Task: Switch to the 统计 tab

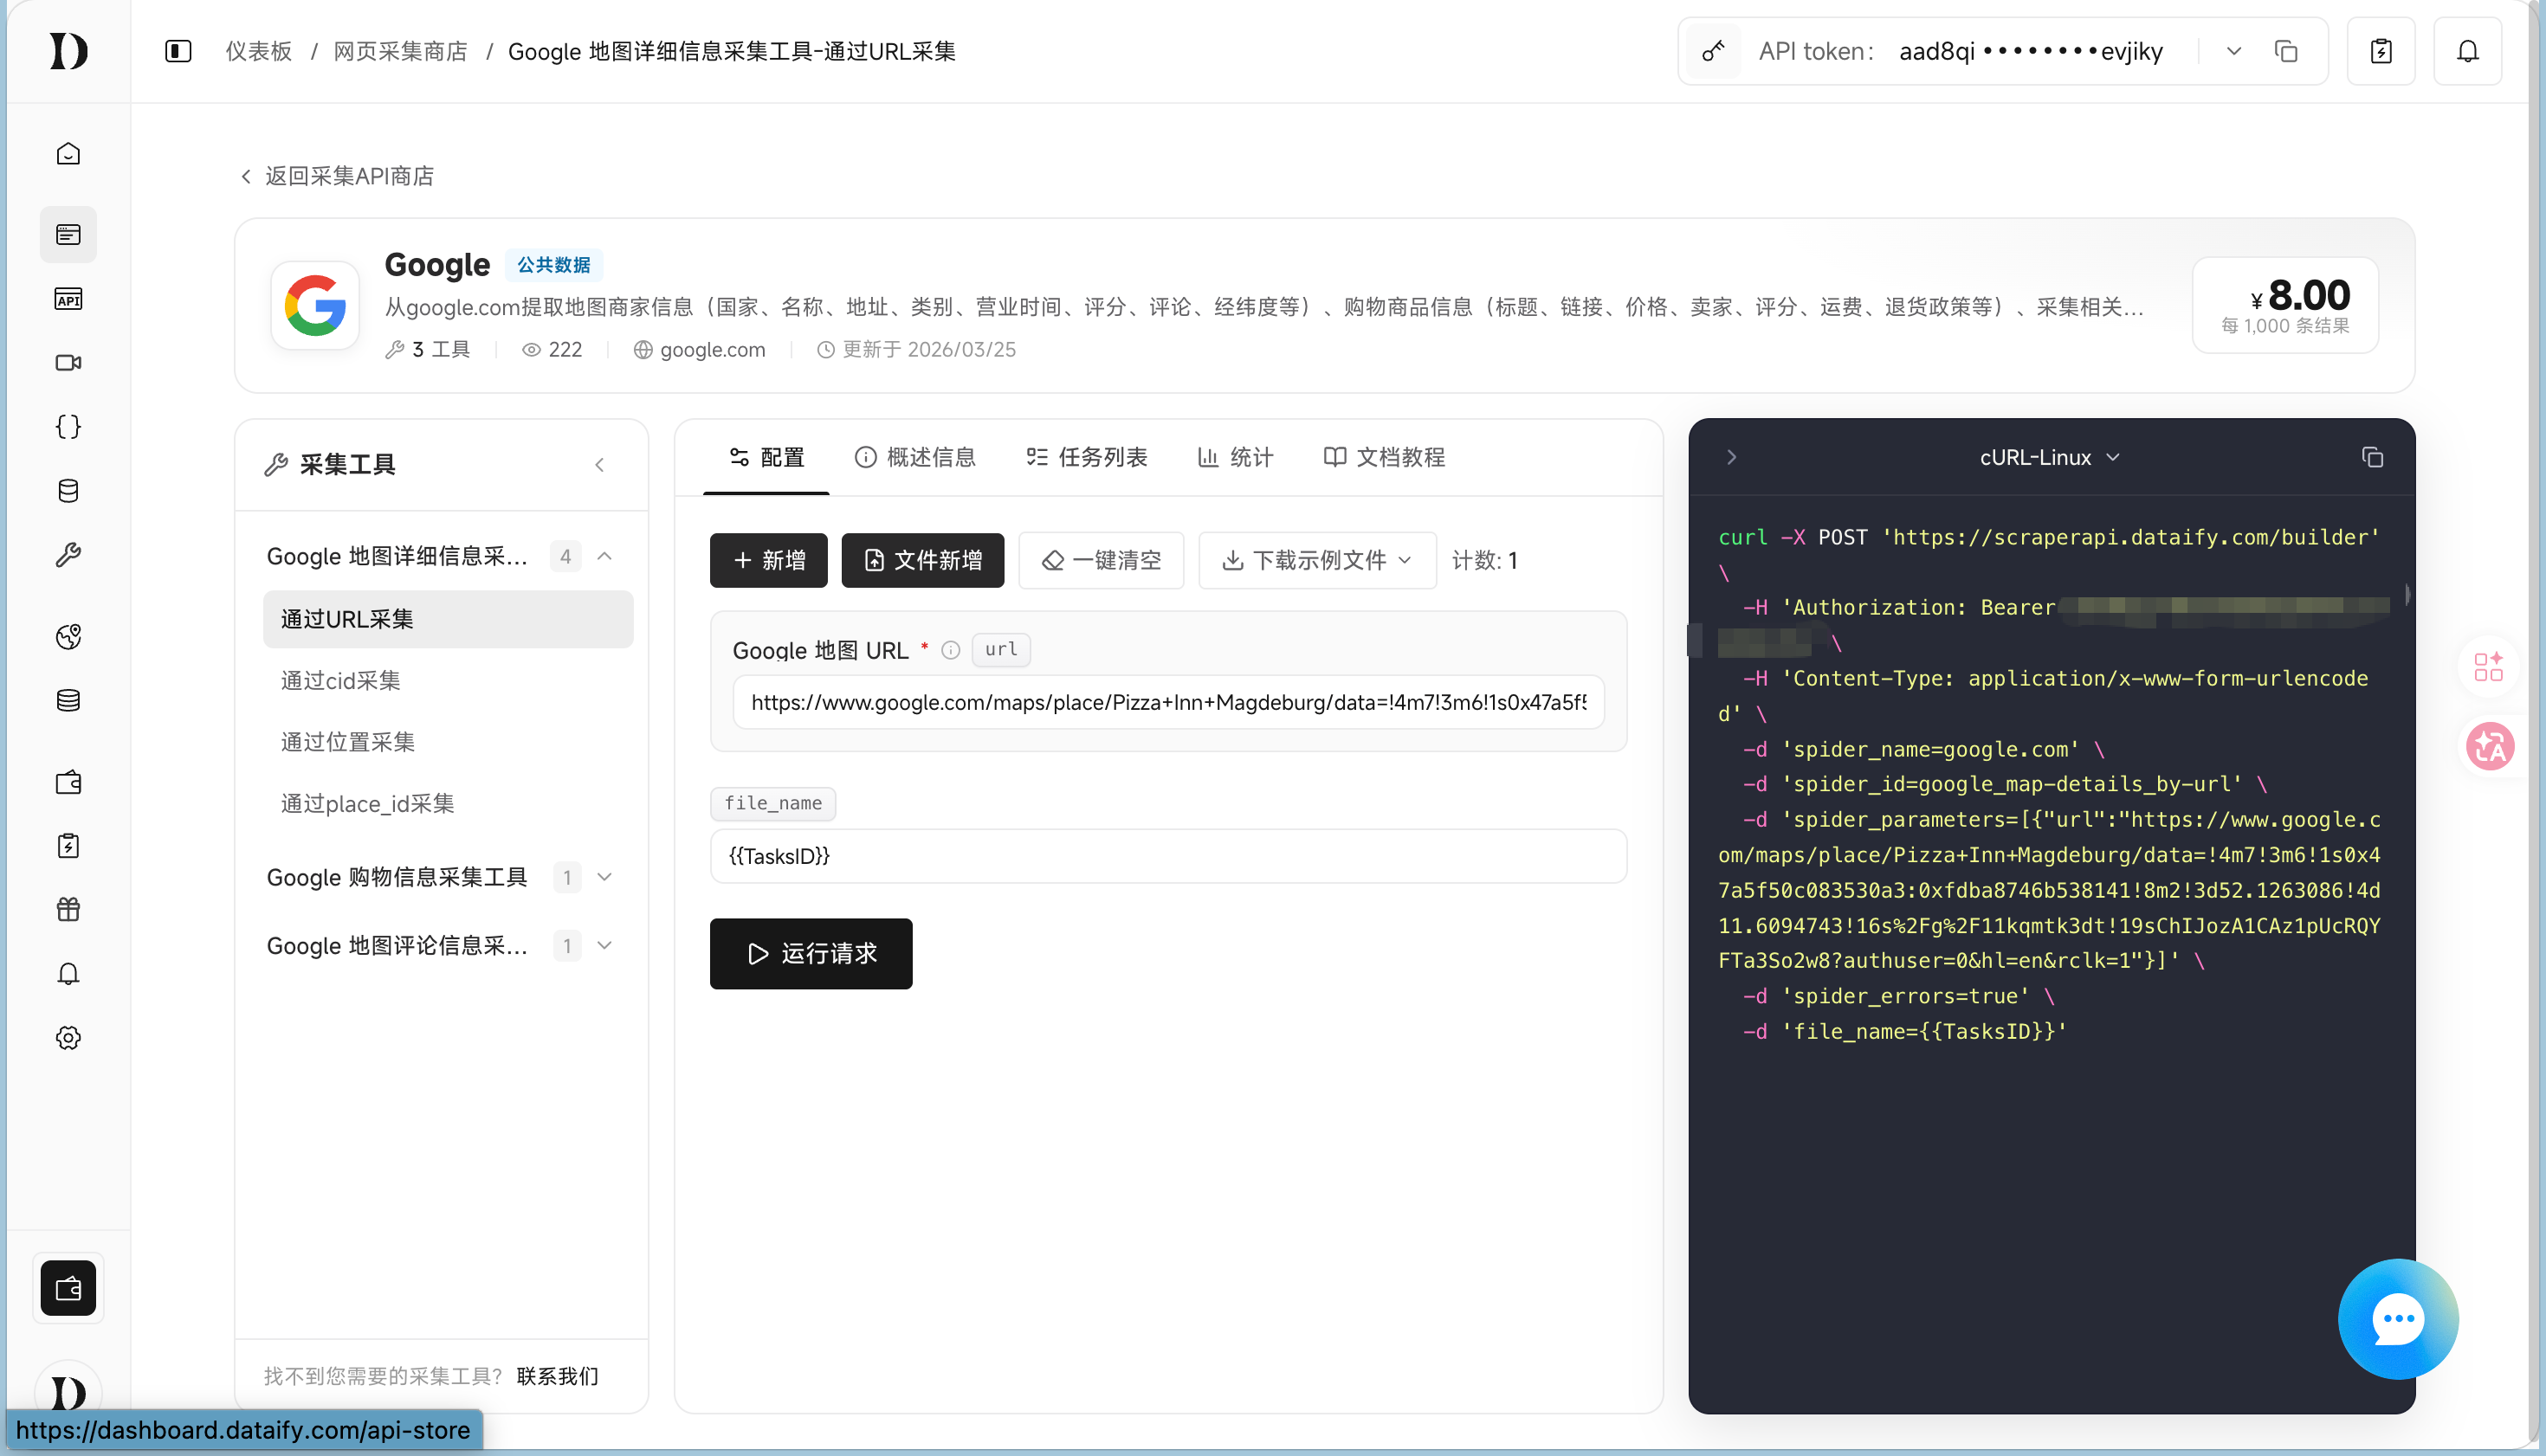Action: point(1236,457)
